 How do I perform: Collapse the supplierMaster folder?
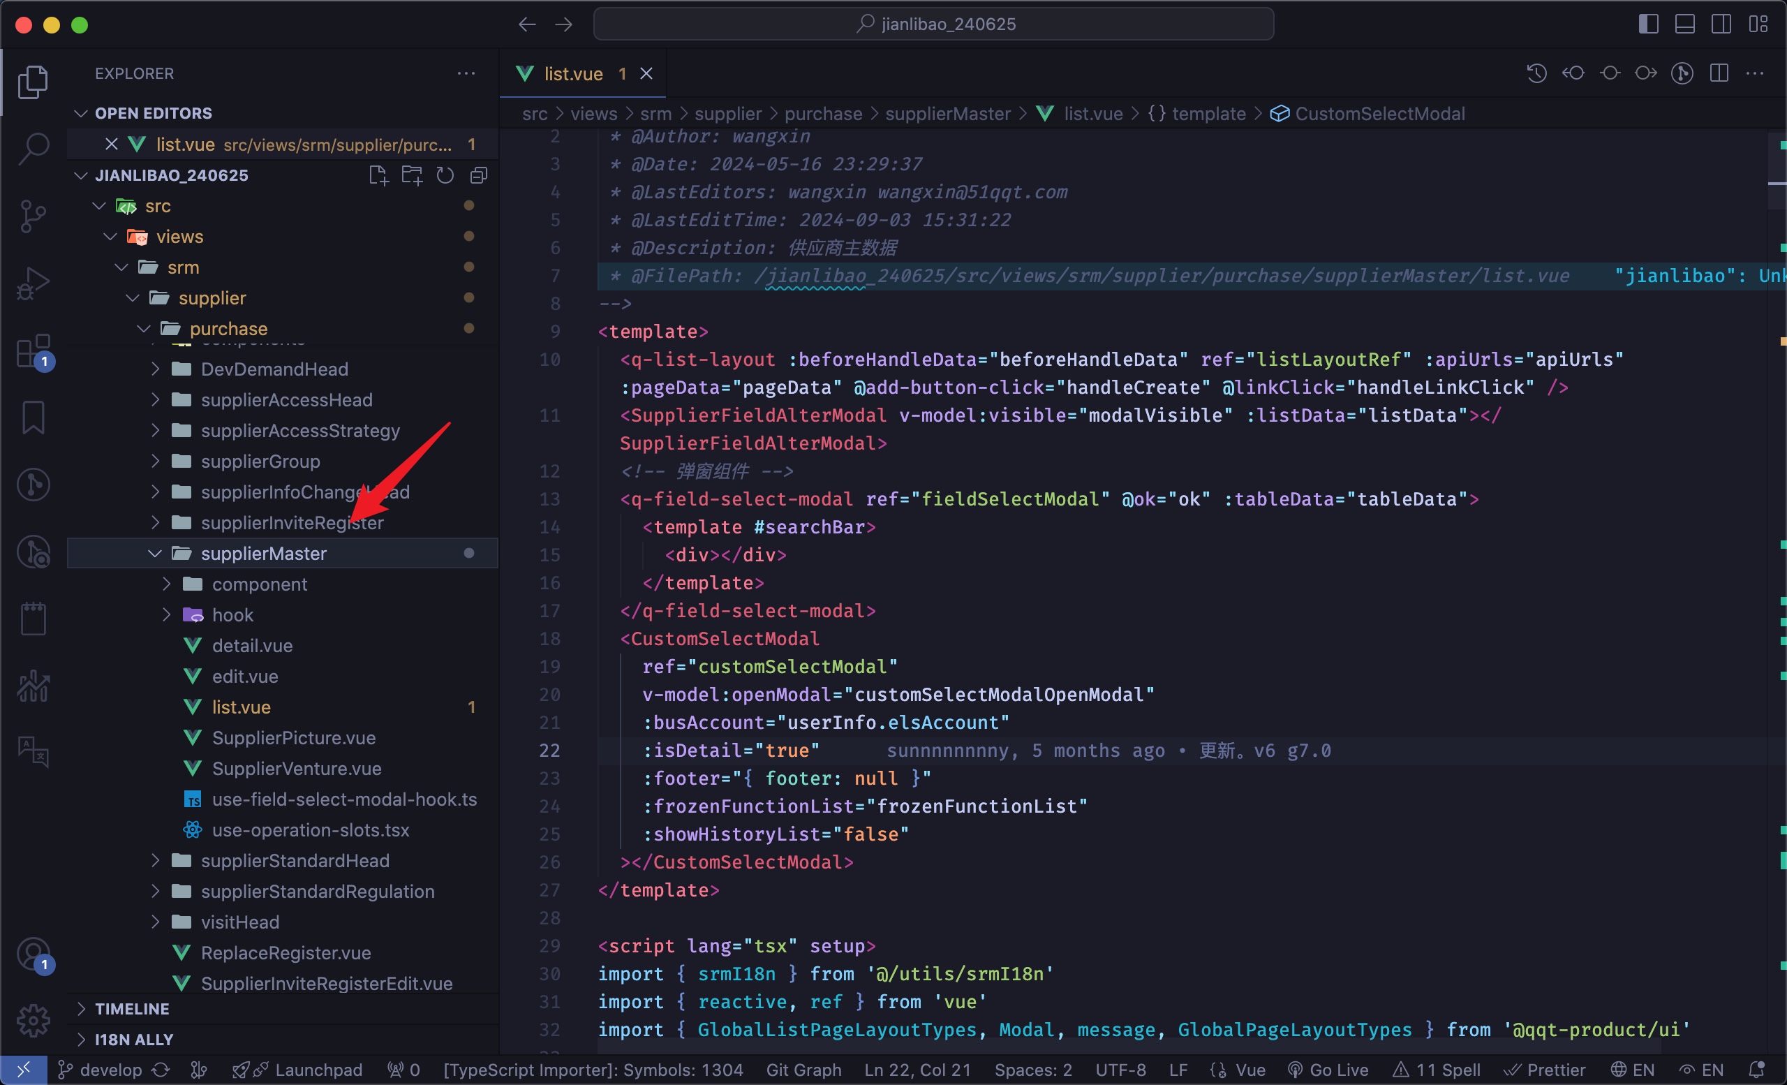tap(154, 554)
